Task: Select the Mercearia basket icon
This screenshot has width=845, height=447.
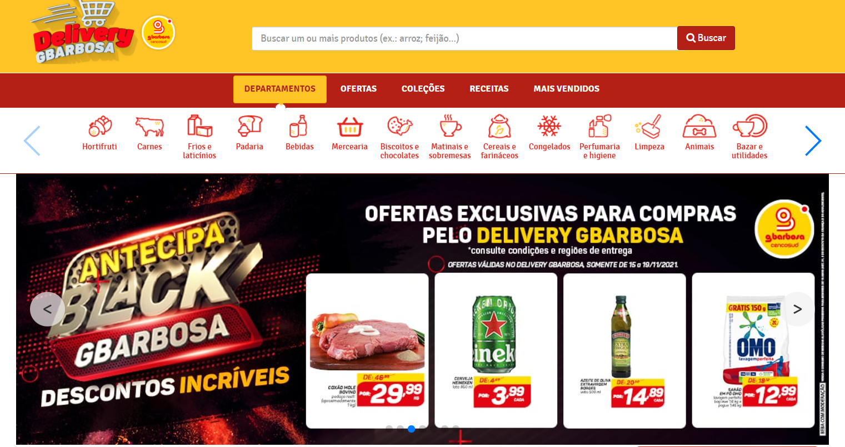Action: coord(349,127)
